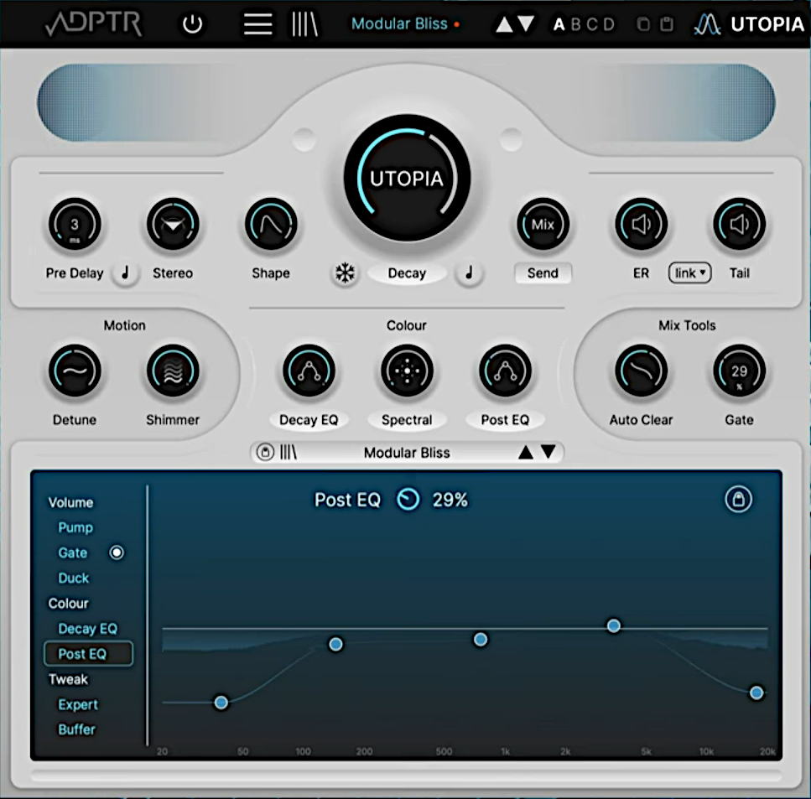Select Duck in the side menu
The width and height of the screenshot is (811, 799).
[x=74, y=578]
